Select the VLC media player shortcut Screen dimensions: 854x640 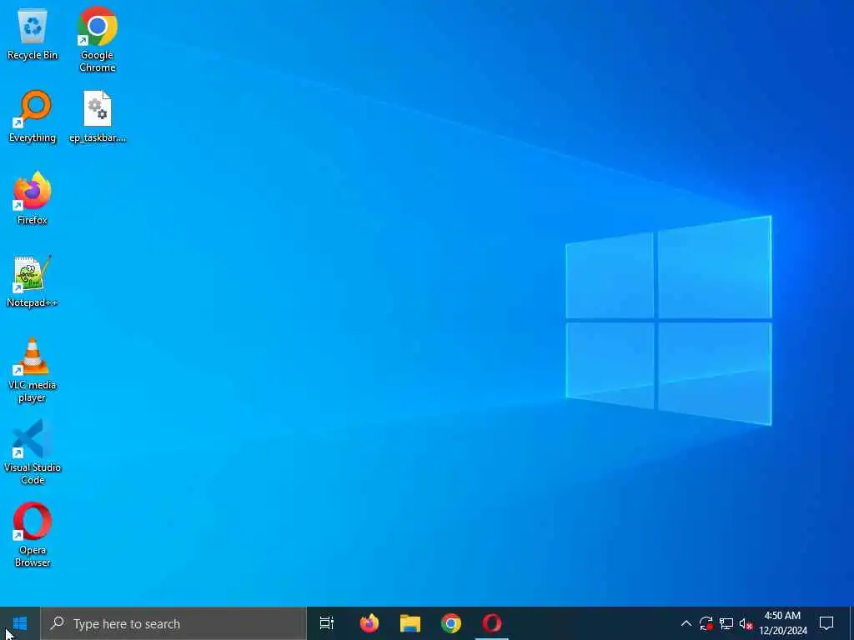[x=33, y=370]
